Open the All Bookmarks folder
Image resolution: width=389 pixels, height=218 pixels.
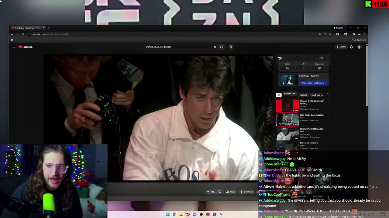click(358, 40)
